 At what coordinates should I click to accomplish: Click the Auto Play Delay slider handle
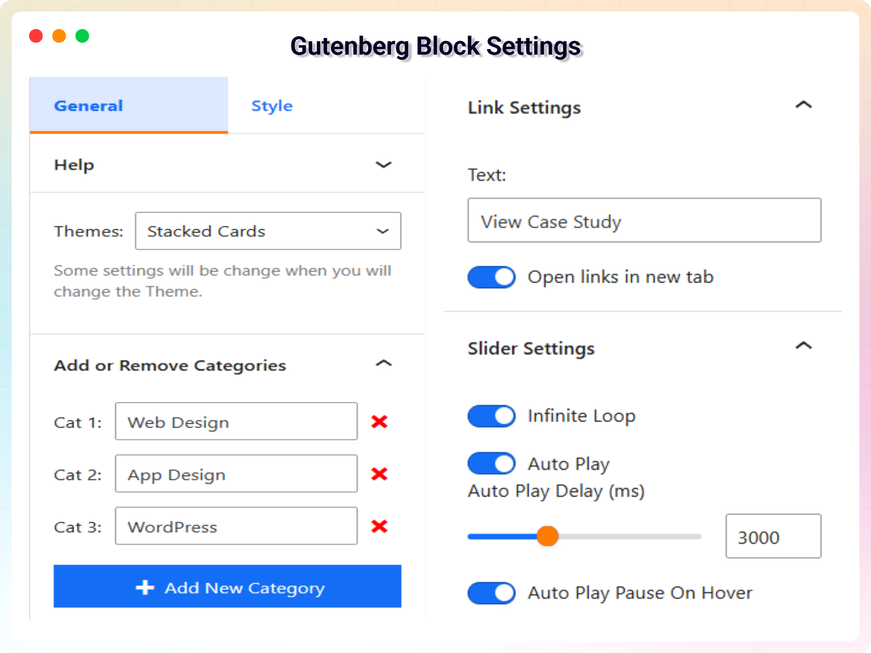[x=548, y=536]
